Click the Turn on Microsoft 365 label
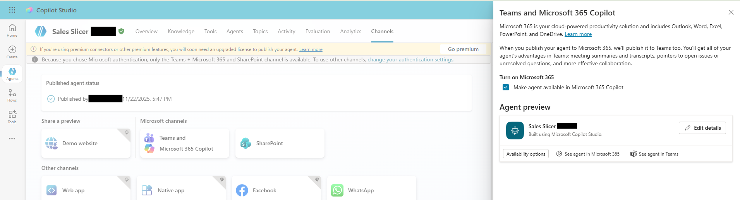740x200 pixels. click(x=527, y=77)
